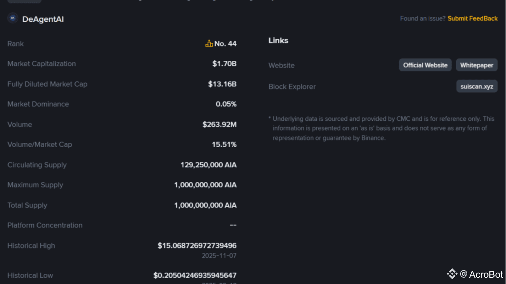Viewport: 506px width, 284px height.
Task: Select the $1.70B market capitalization value
Action: (224, 64)
